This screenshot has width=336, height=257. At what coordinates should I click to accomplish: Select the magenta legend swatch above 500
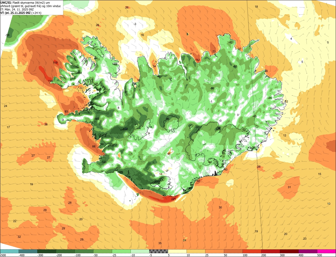327,251
